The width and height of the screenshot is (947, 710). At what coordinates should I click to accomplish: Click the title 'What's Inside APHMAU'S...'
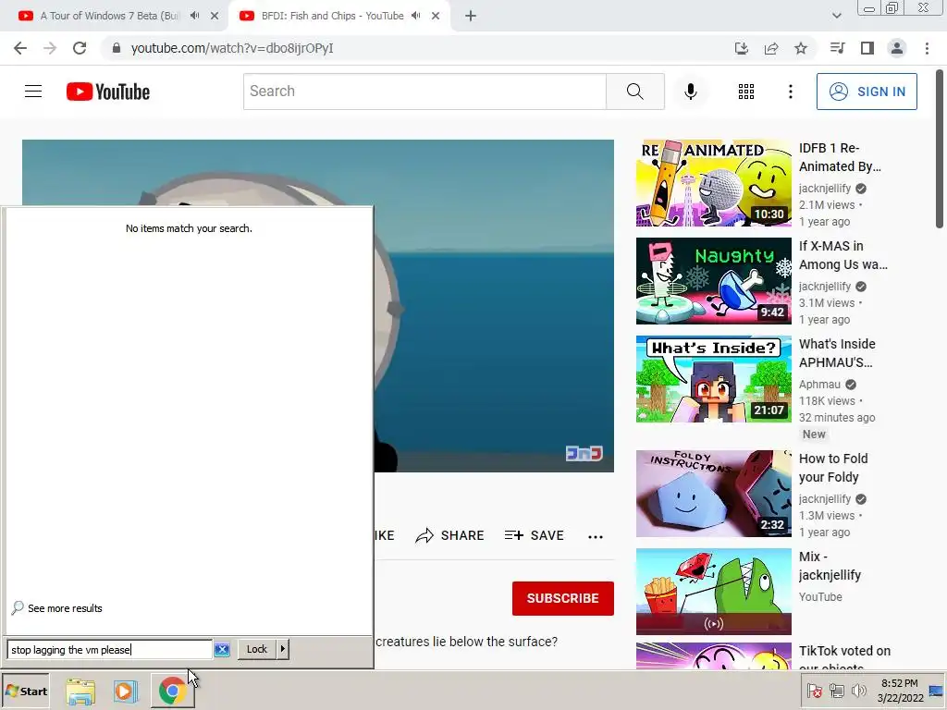point(837,353)
